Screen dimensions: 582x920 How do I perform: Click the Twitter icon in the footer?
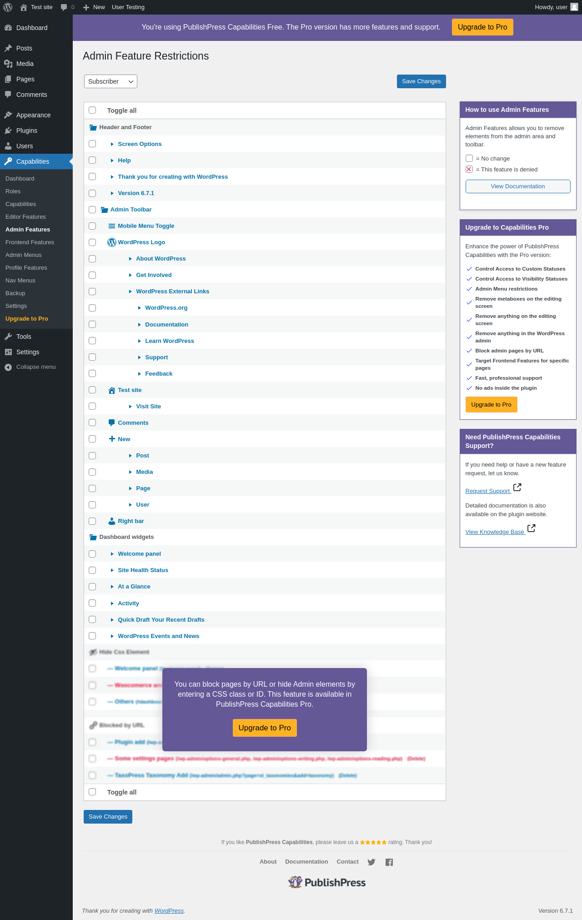point(371,862)
